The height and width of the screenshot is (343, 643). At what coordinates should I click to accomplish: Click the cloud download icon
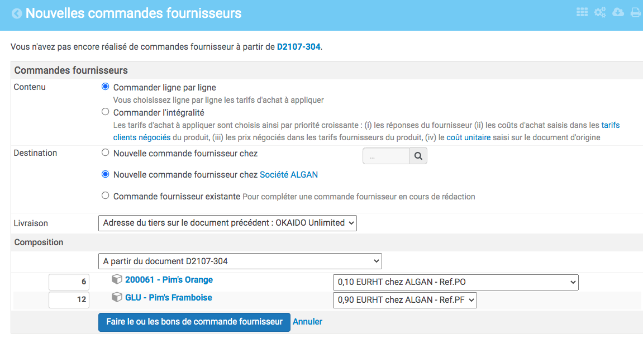[x=617, y=12]
